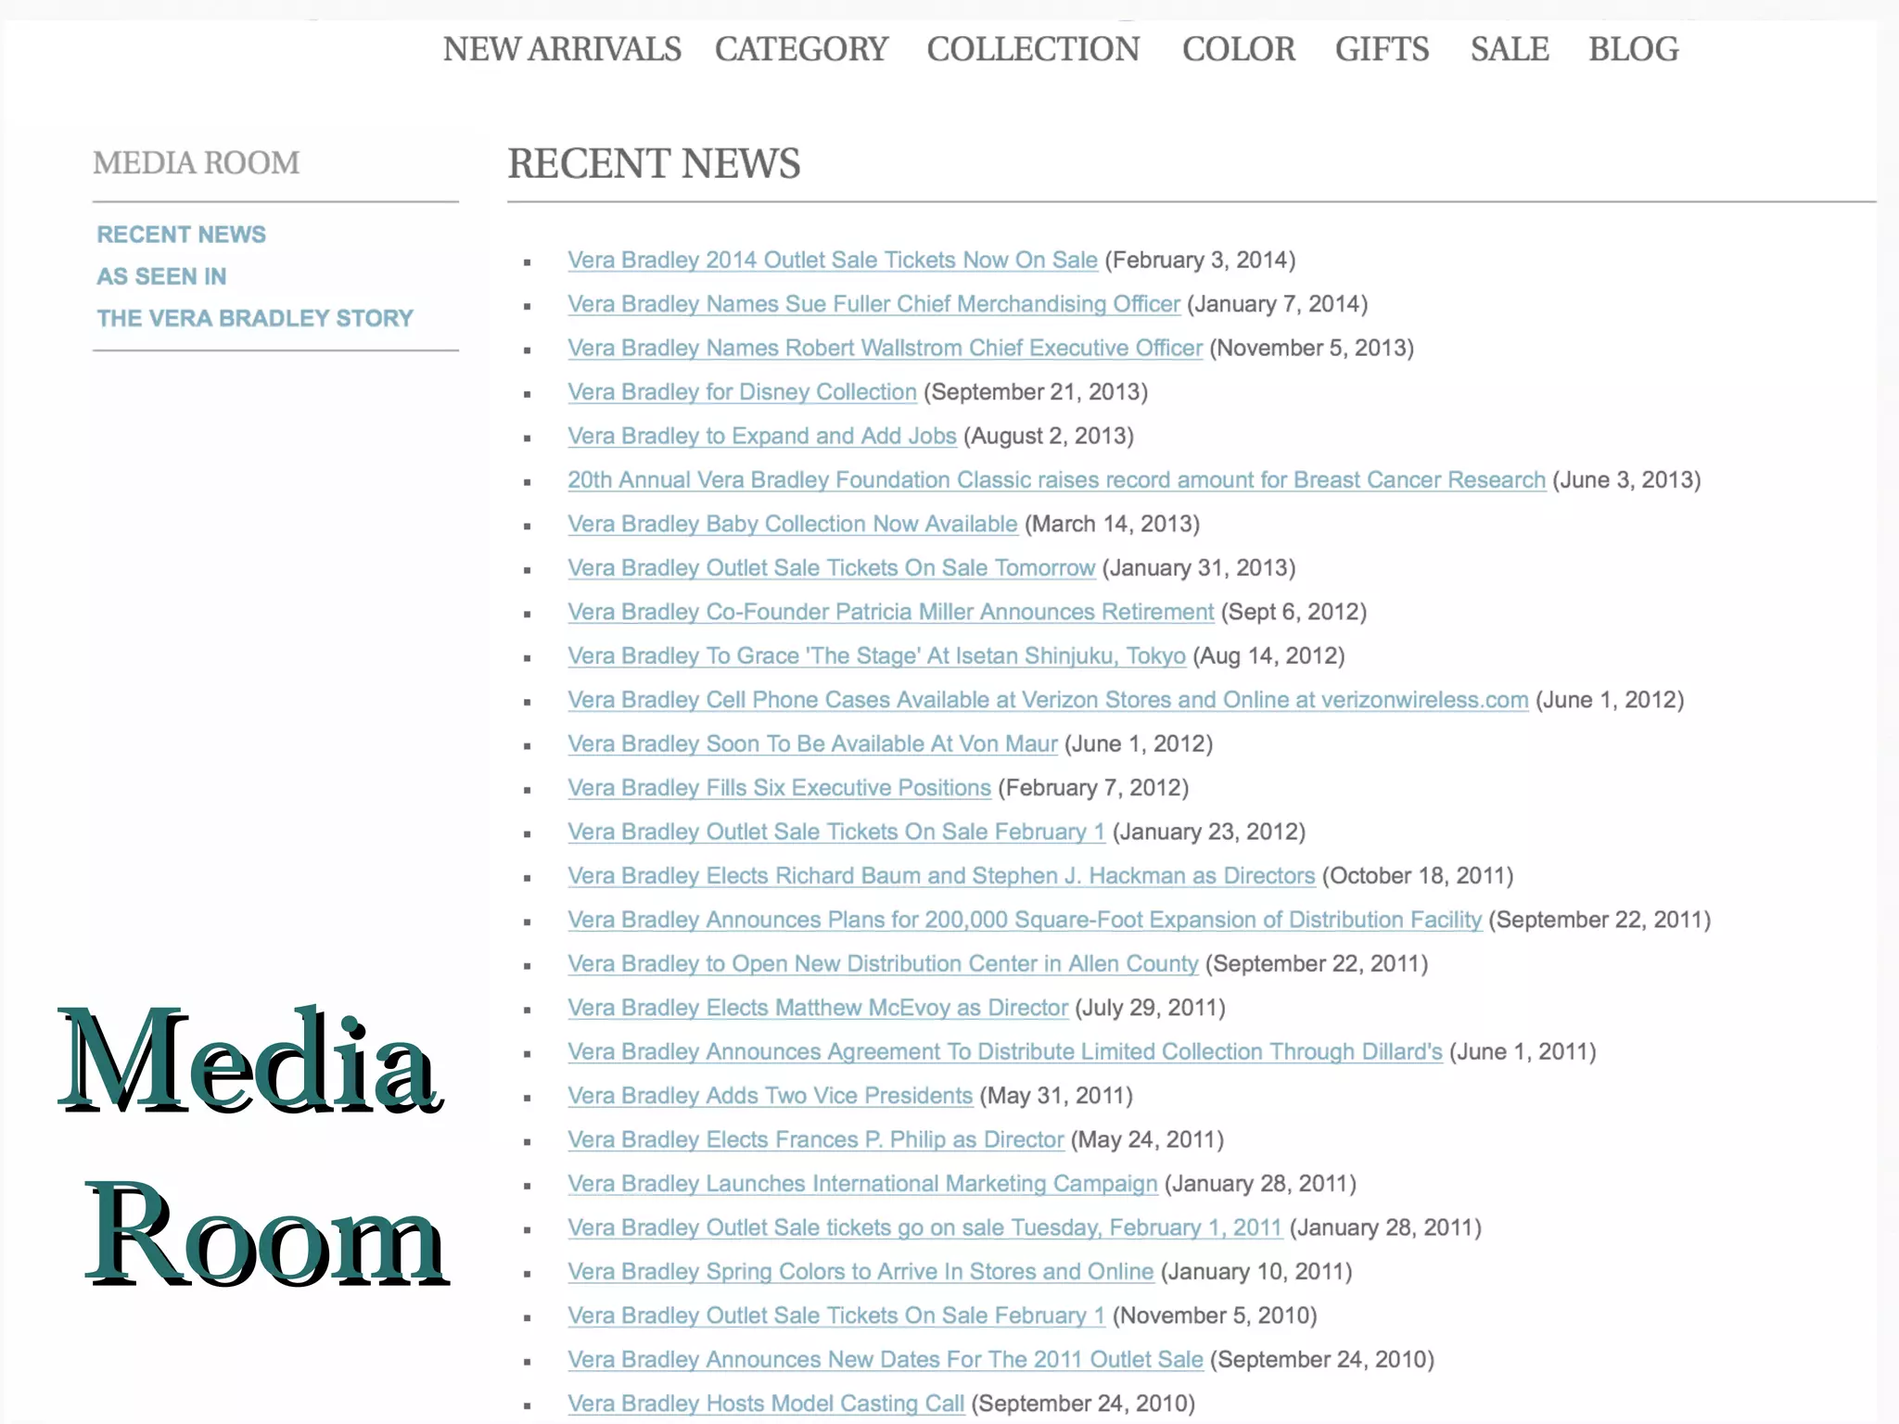Screen dimensions: 1899x1424
Task: Select AS SEEN IN in the sidebar
Action: click(161, 276)
